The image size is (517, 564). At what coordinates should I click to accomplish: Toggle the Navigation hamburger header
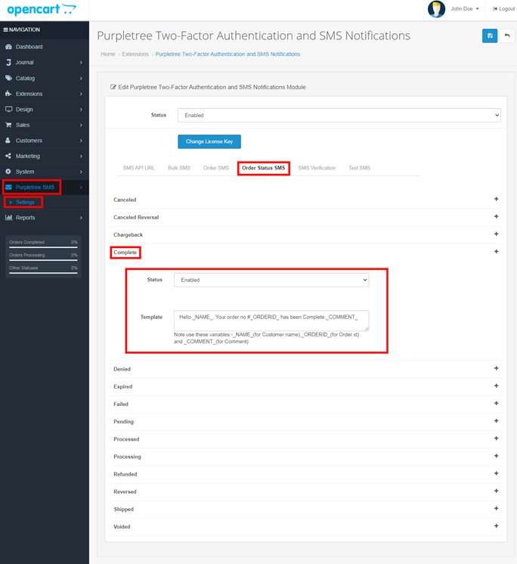tap(22, 29)
